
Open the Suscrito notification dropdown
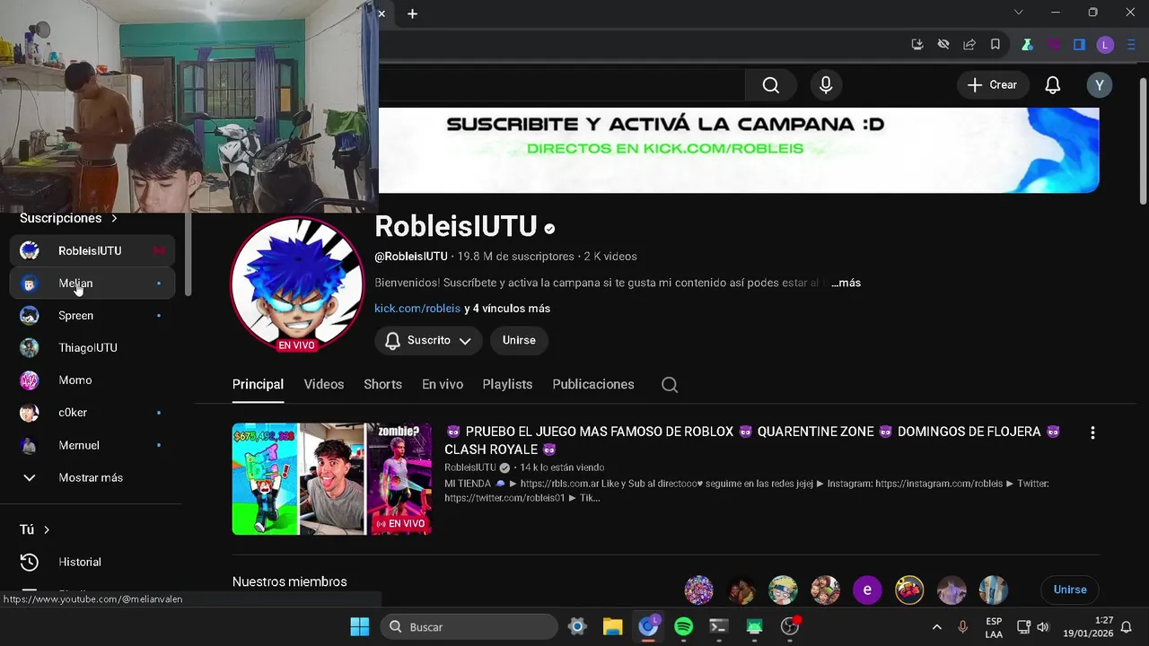[x=428, y=341]
